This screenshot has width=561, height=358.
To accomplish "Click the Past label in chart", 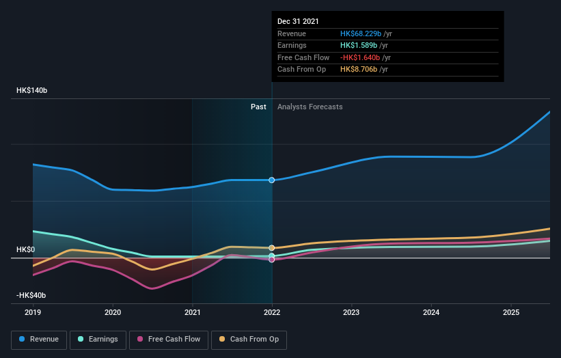I will 258,107.
